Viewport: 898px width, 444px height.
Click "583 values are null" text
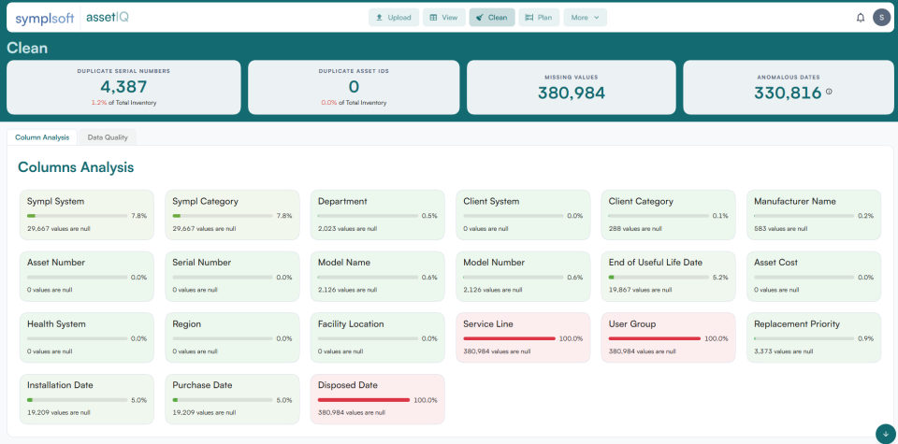780,228
